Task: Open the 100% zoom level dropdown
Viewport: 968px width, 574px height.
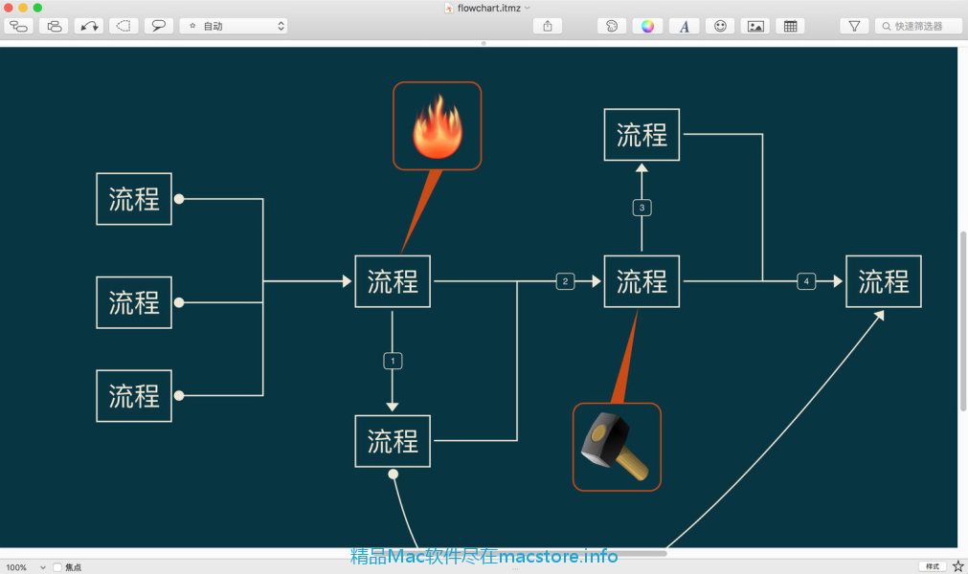Action: click(25, 567)
